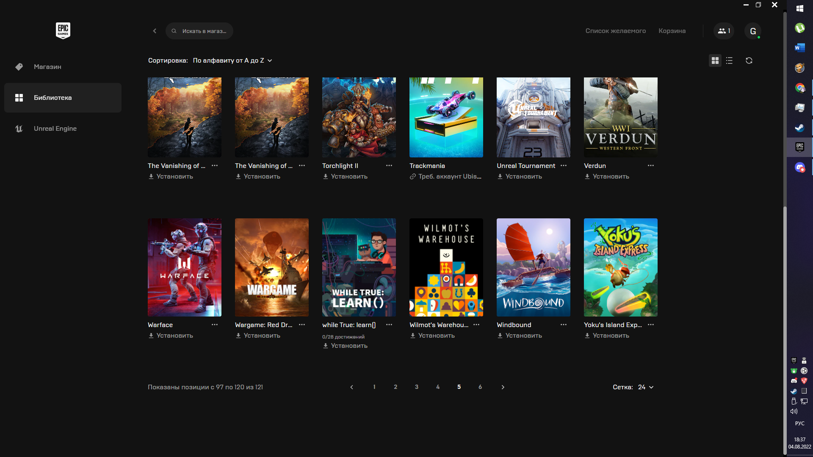The image size is (813, 457).
Task: Open the G profile avatar menu
Action: [x=753, y=31]
